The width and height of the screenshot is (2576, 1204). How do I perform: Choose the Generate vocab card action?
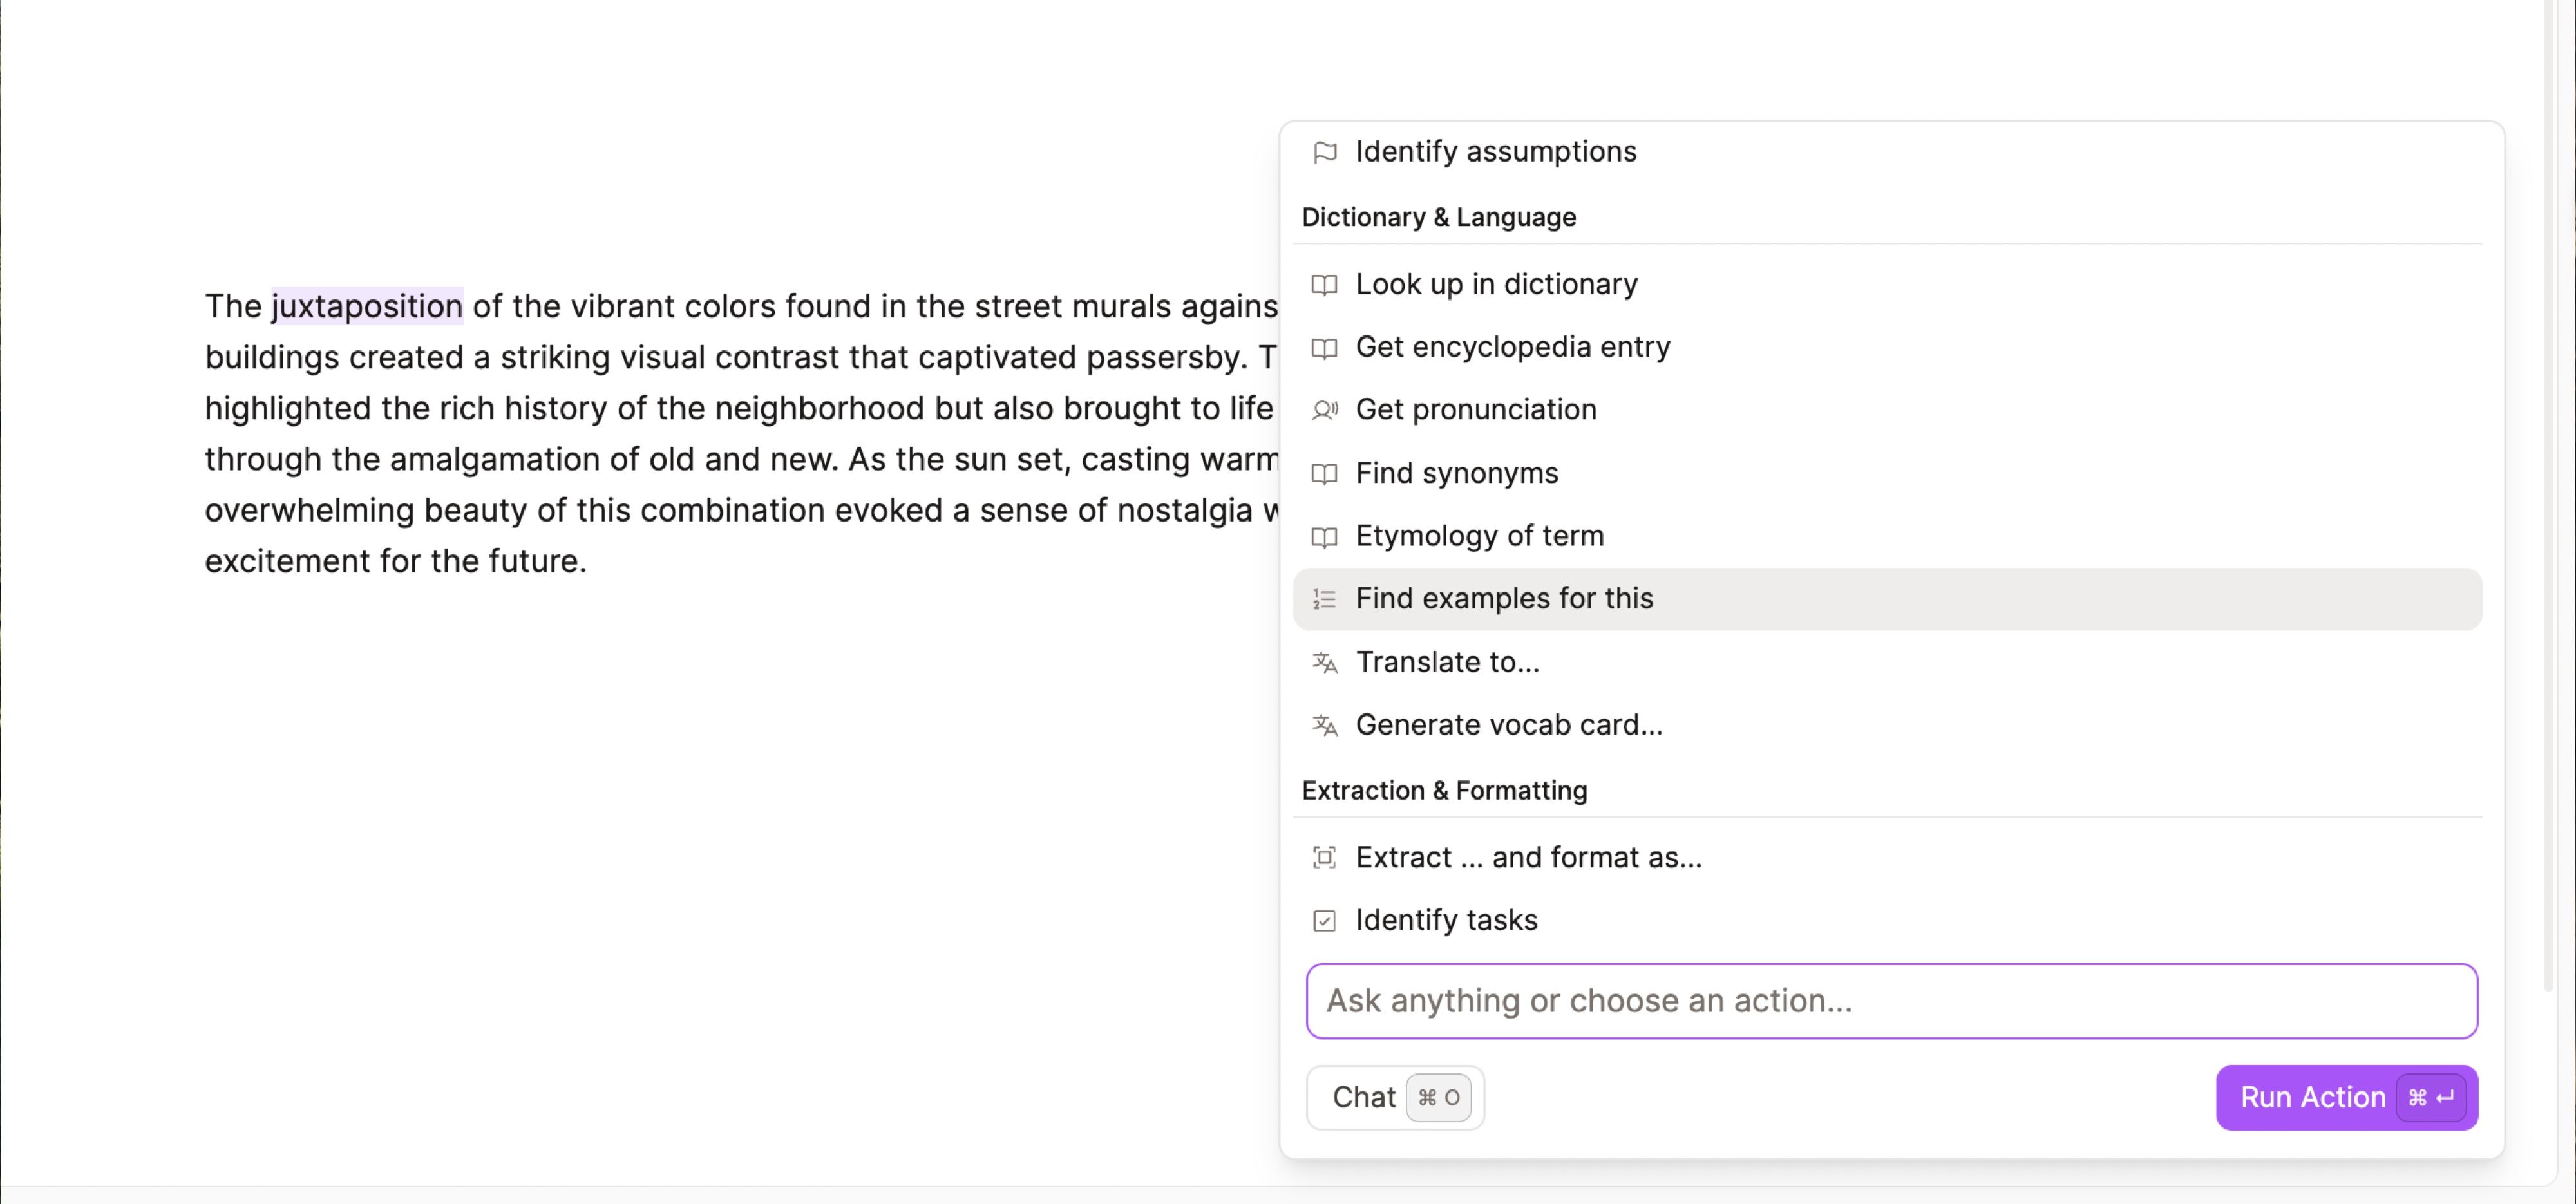[1508, 725]
